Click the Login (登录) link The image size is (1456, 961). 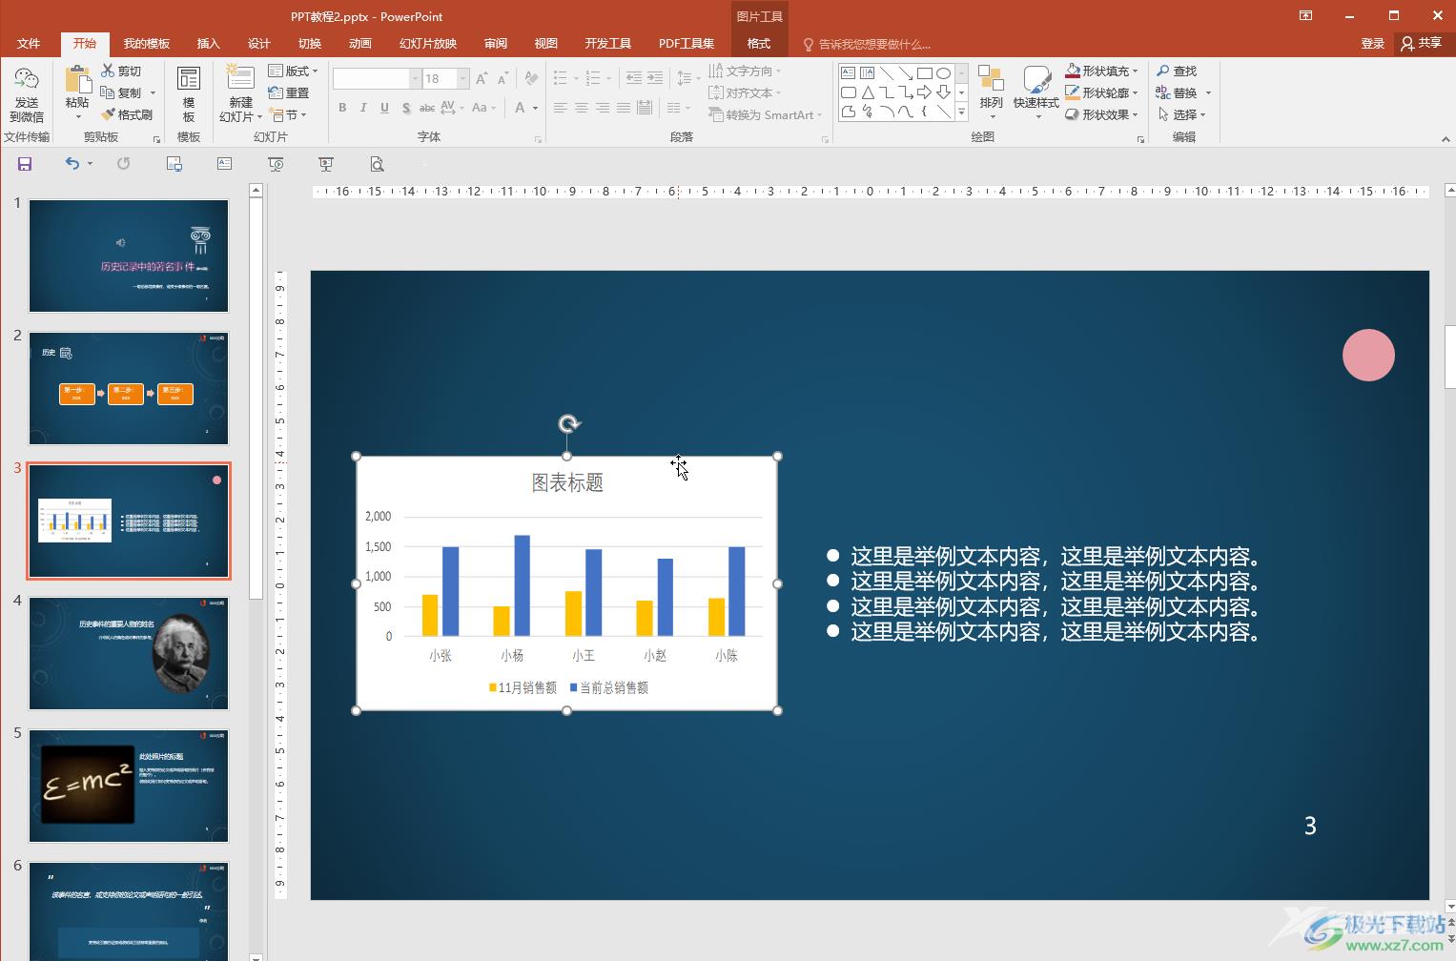[1372, 44]
